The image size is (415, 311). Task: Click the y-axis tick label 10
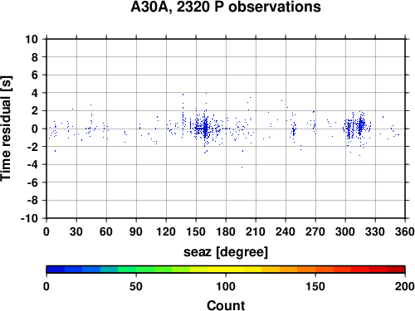pos(32,39)
